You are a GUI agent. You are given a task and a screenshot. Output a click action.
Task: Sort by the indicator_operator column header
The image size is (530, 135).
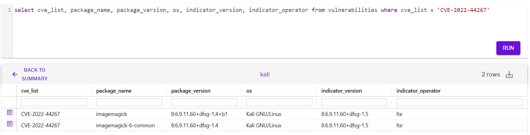[x=418, y=91]
